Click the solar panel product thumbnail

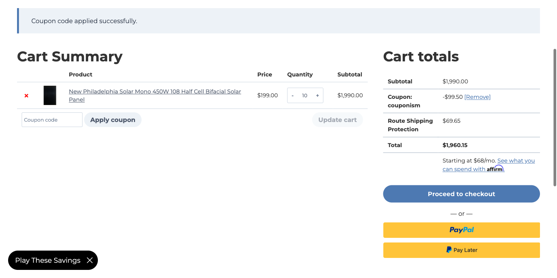coord(50,95)
